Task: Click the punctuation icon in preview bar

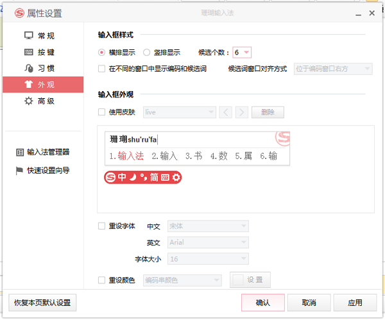Action: [x=144, y=177]
